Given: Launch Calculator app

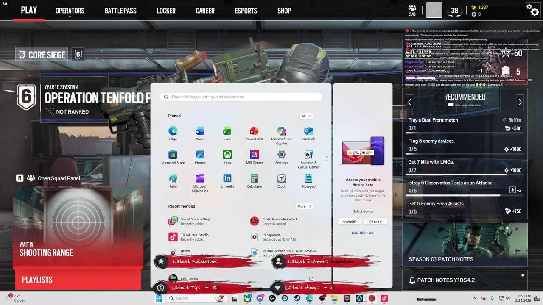Looking at the screenshot, I should pyautogui.click(x=254, y=180).
